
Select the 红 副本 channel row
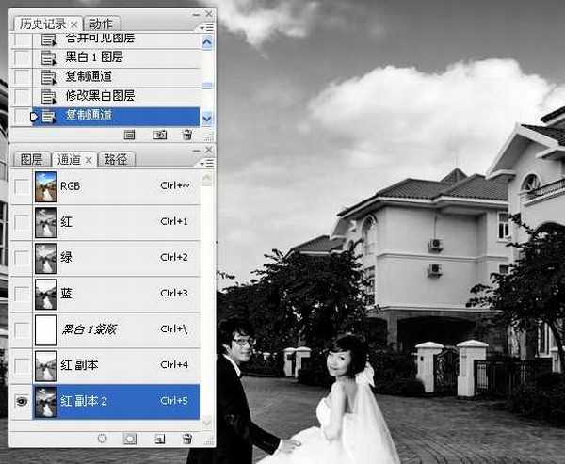113,365
